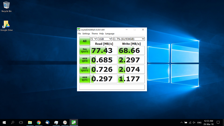The height and width of the screenshot is (126, 224).
Task: Start the 4KiB Q32T1 test
Action: coord(85,69)
